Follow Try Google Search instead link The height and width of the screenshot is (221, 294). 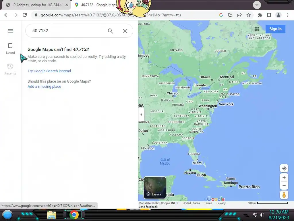49,71
